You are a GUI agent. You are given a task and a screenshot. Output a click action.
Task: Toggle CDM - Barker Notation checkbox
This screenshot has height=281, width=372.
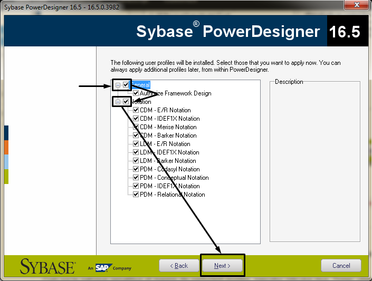pos(136,135)
